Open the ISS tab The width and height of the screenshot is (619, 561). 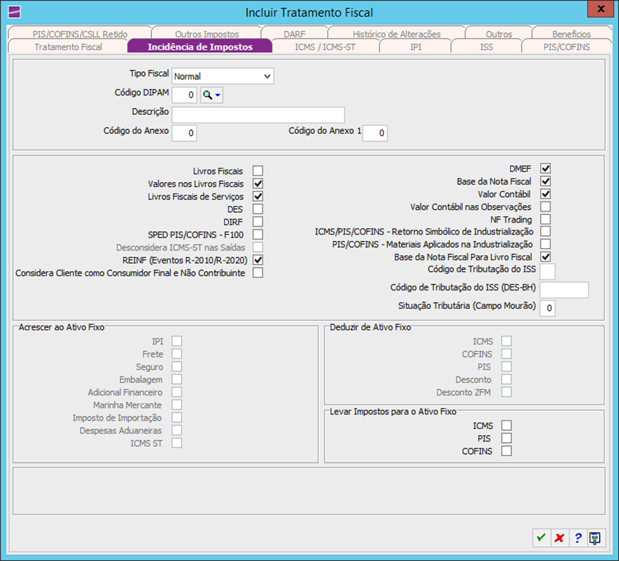[x=486, y=46]
